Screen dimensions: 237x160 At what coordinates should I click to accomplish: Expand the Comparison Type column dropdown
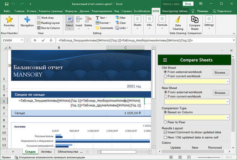point(227,117)
